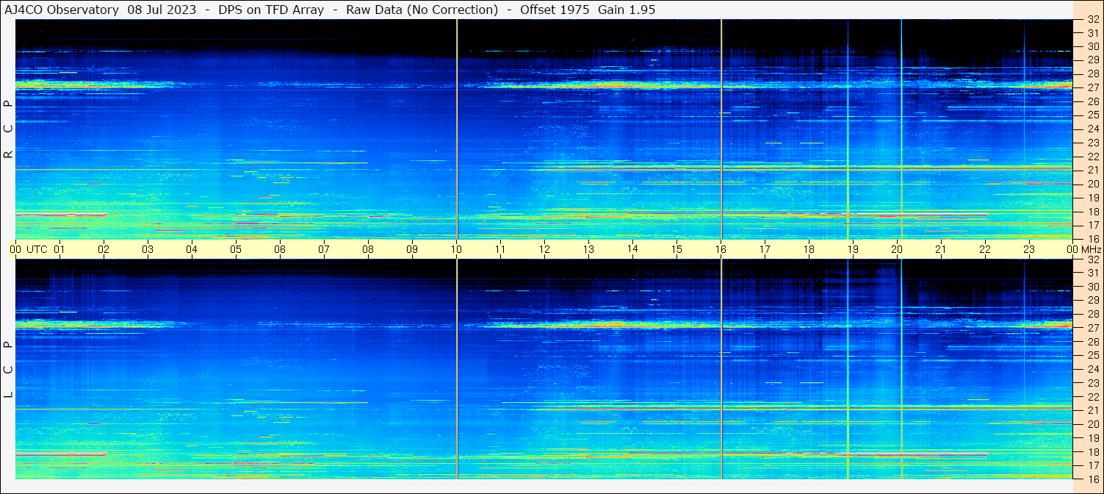The width and height of the screenshot is (1104, 494).
Task: Select the 21 MHz label on upper frequency scale
Action: click(x=1092, y=170)
